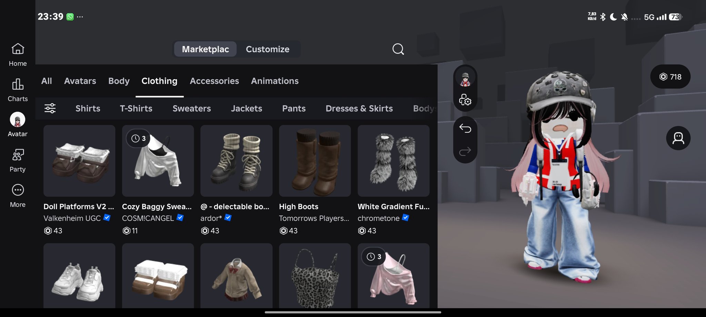Open the beige cardigan item thumbnail

[236, 276]
